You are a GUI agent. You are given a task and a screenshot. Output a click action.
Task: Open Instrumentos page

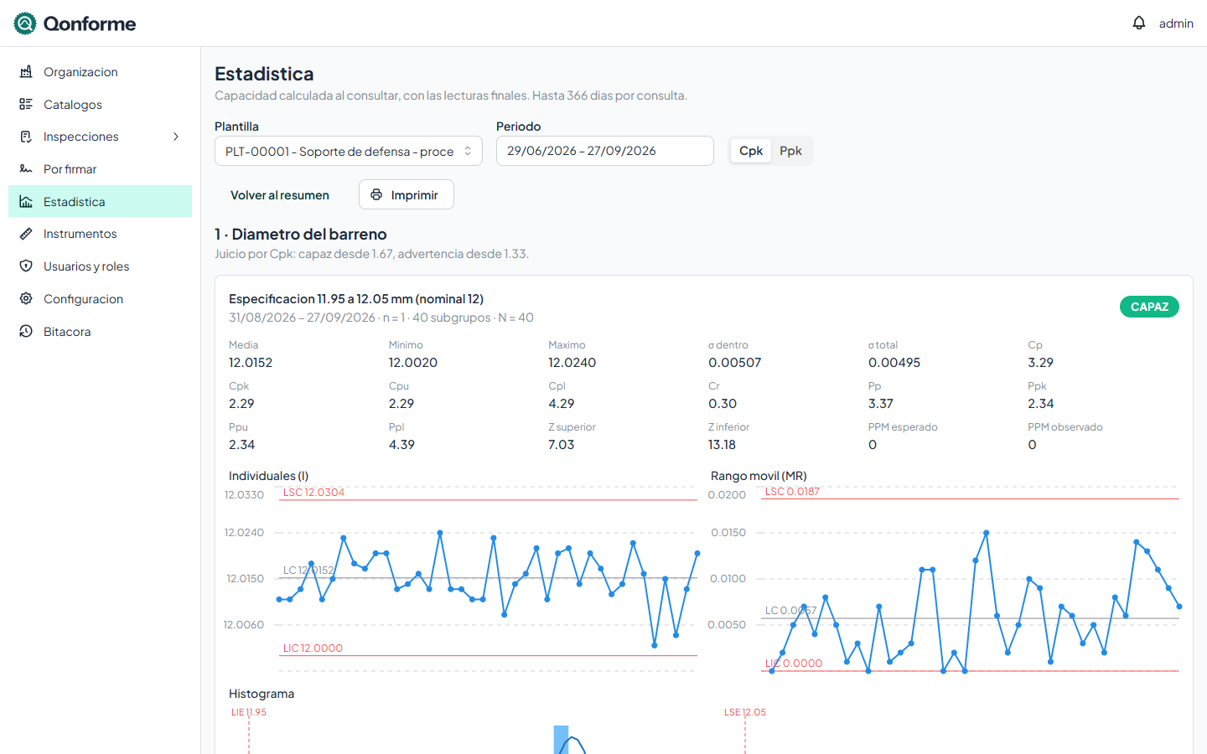point(100,234)
